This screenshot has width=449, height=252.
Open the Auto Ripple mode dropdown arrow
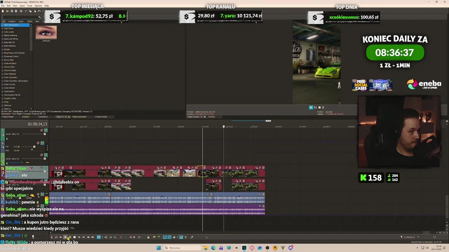pyautogui.click(x=177, y=237)
